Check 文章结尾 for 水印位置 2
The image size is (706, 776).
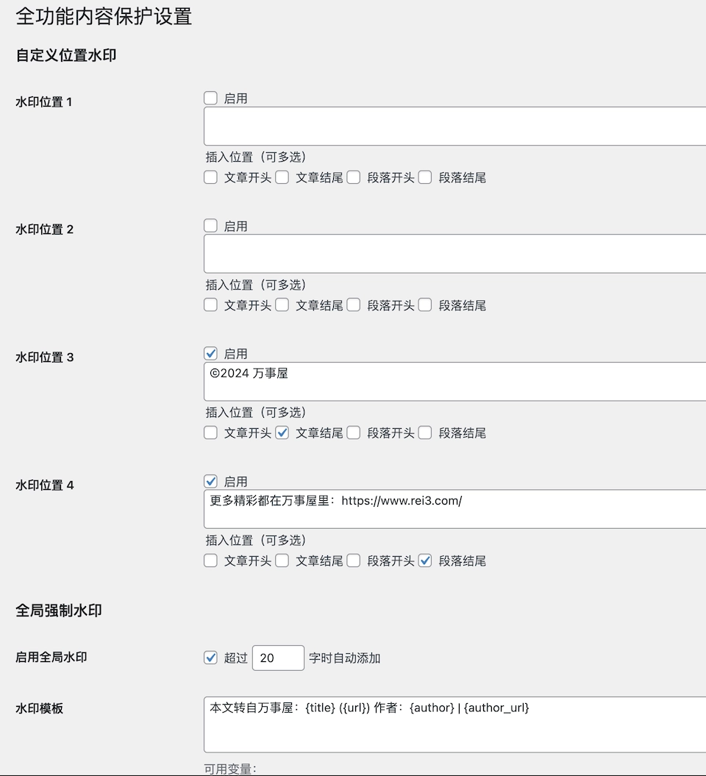click(x=282, y=305)
